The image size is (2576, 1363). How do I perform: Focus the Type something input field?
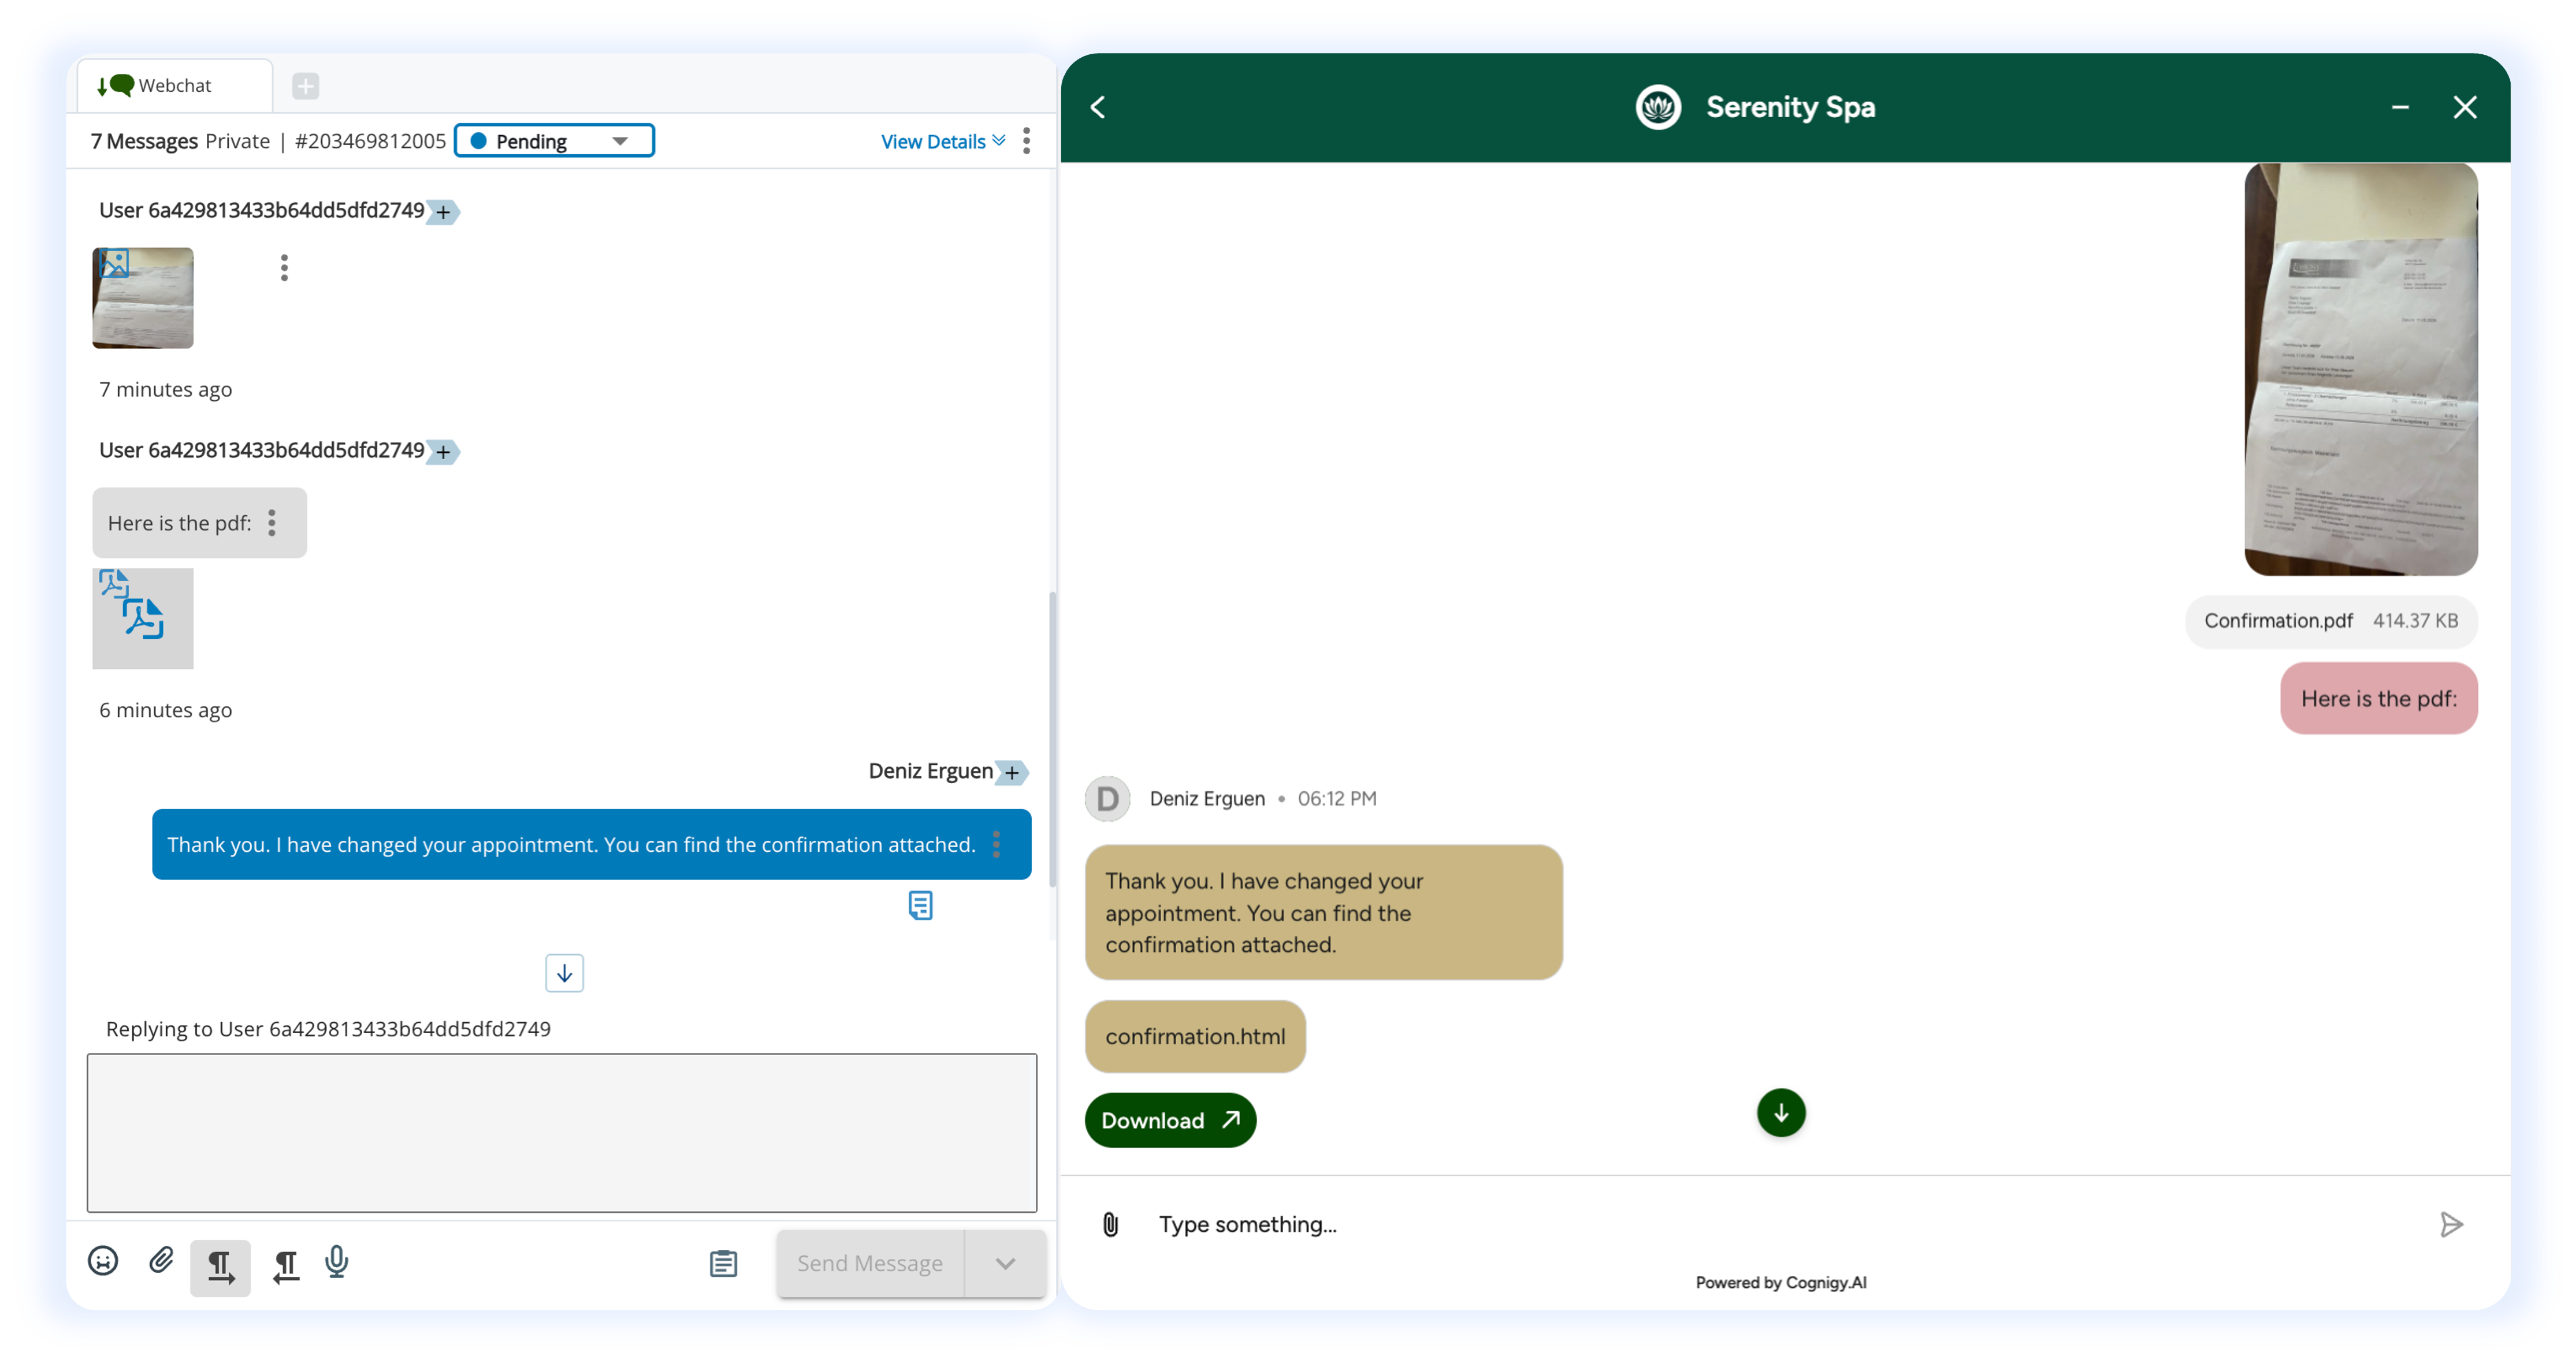1780,1224
